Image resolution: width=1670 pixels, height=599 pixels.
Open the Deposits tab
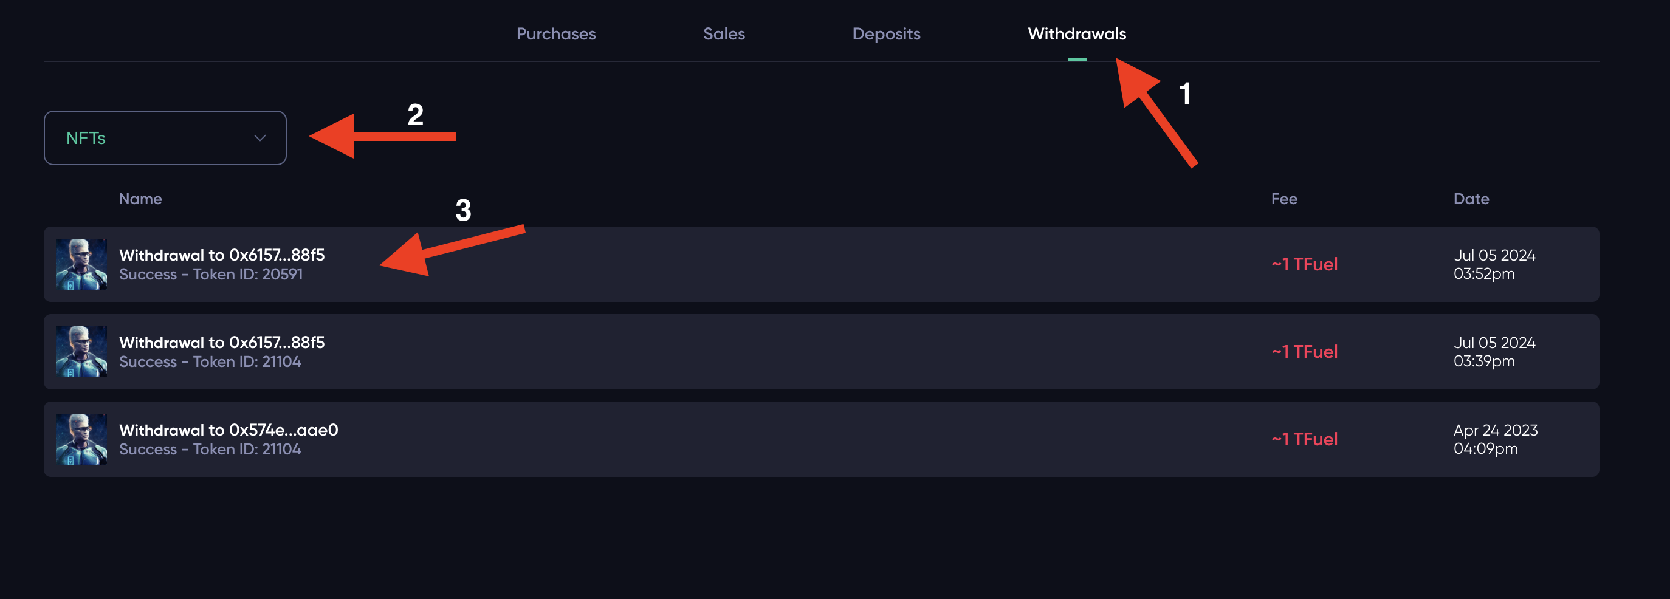(x=885, y=33)
